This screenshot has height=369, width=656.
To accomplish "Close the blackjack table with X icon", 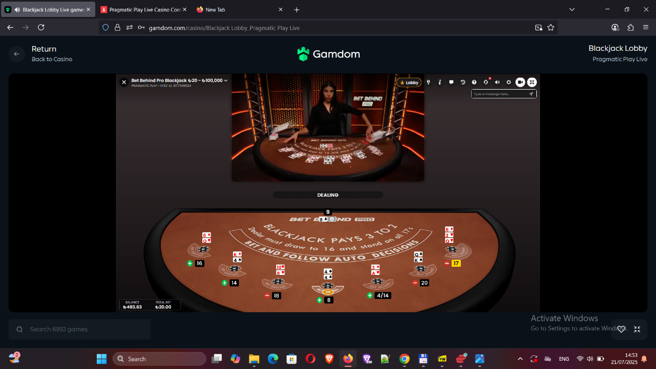I will tap(124, 82).
